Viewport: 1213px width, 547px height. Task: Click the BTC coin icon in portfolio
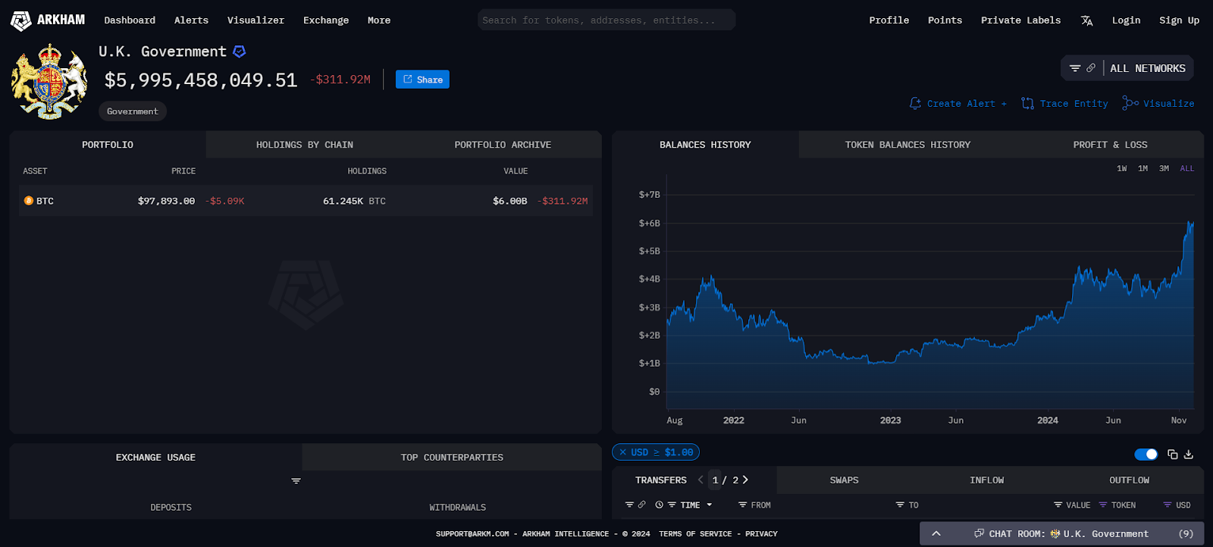point(29,201)
